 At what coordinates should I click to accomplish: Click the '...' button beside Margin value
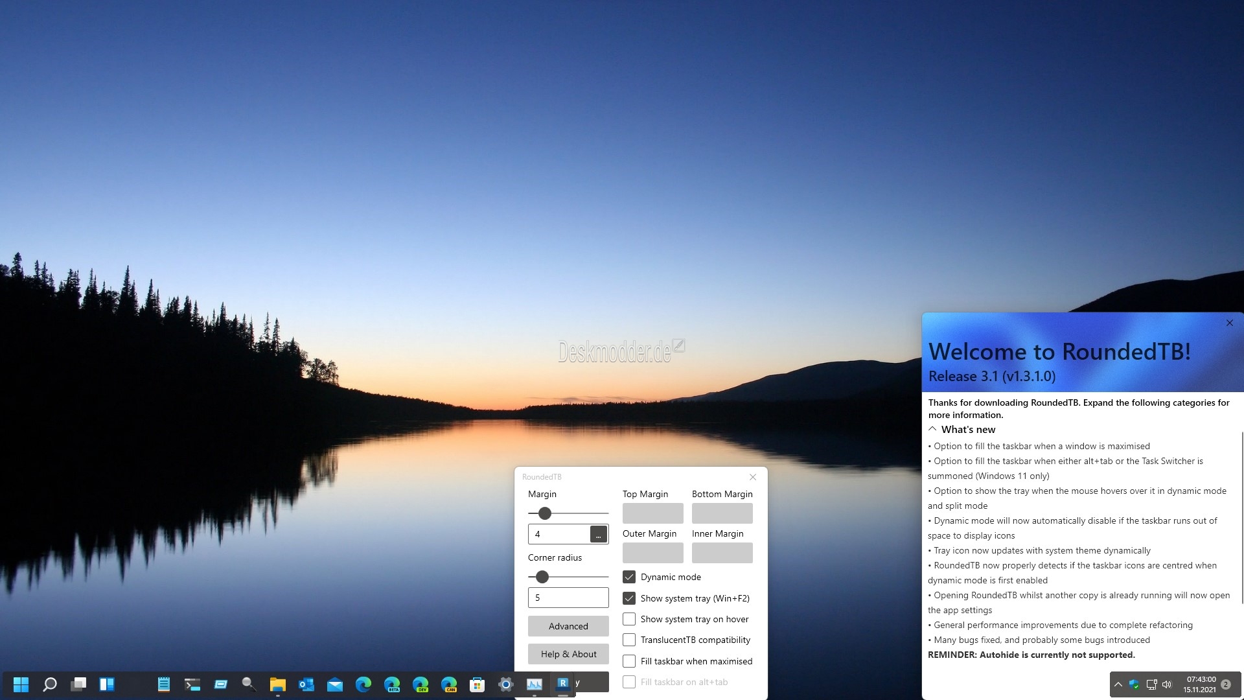point(599,534)
